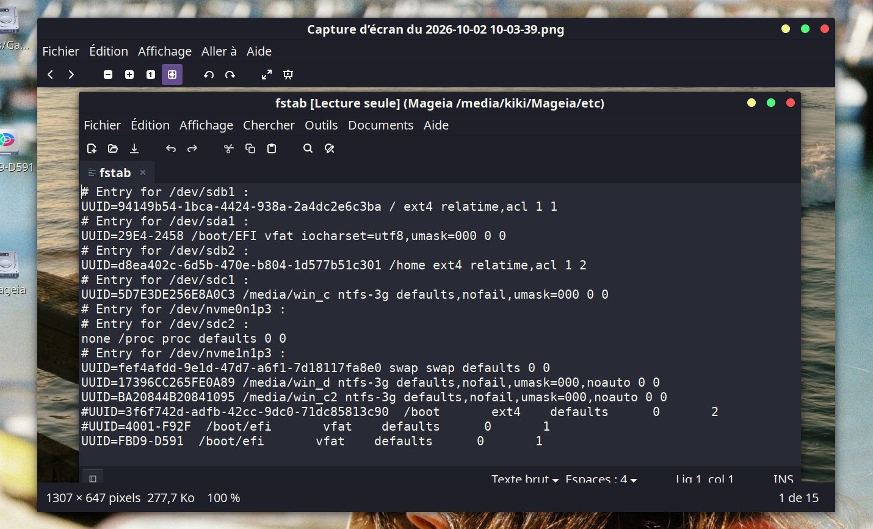Rotate image clockwise

pos(230,75)
